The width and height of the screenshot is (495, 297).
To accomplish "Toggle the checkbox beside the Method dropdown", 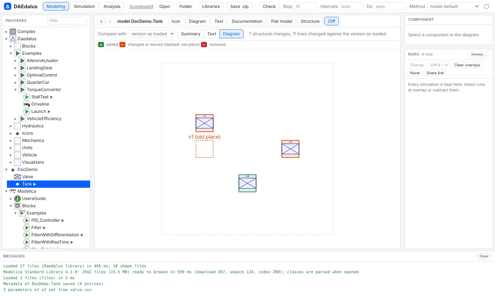I will (x=486, y=6).
